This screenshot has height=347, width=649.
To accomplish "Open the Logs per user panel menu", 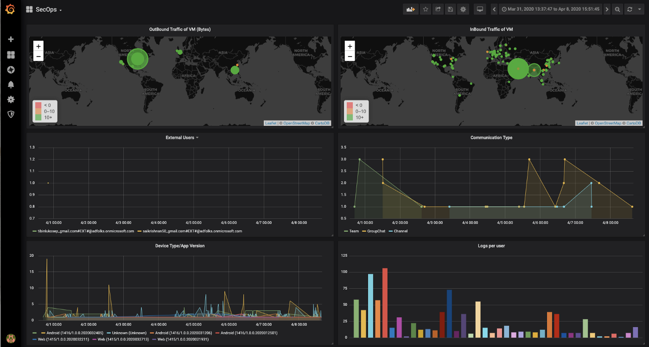I will pos(491,246).
